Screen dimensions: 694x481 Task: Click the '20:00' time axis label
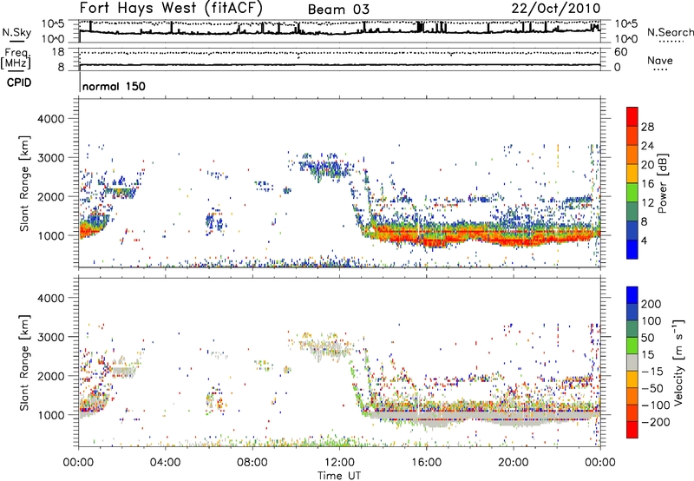click(x=514, y=463)
